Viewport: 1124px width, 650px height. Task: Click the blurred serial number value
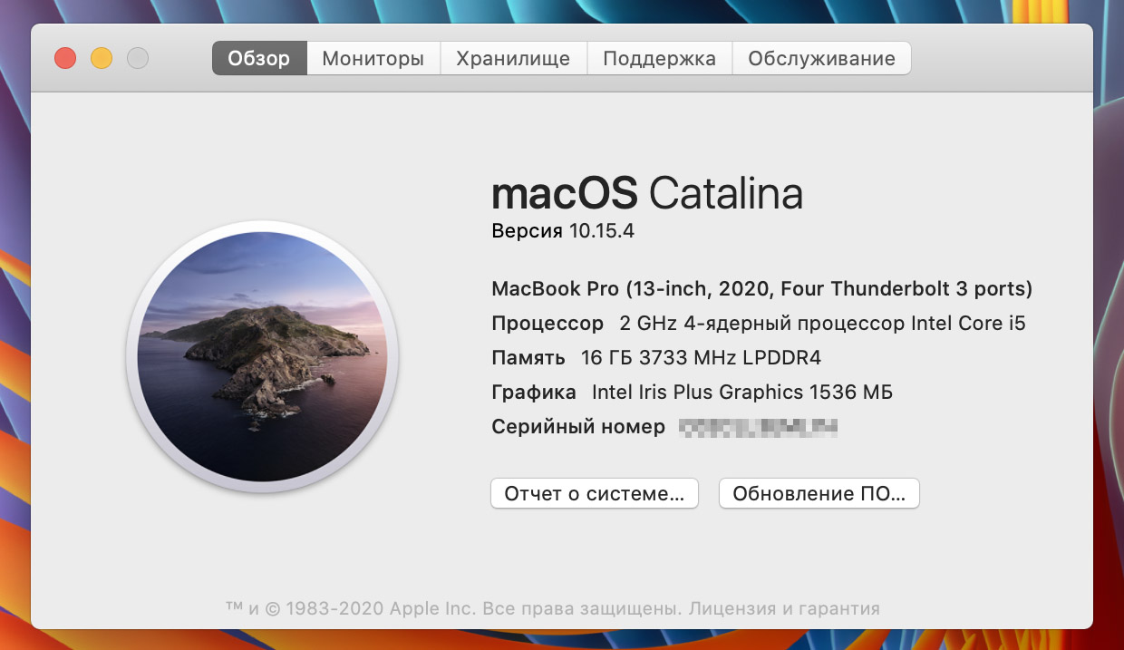coord(759,427)
